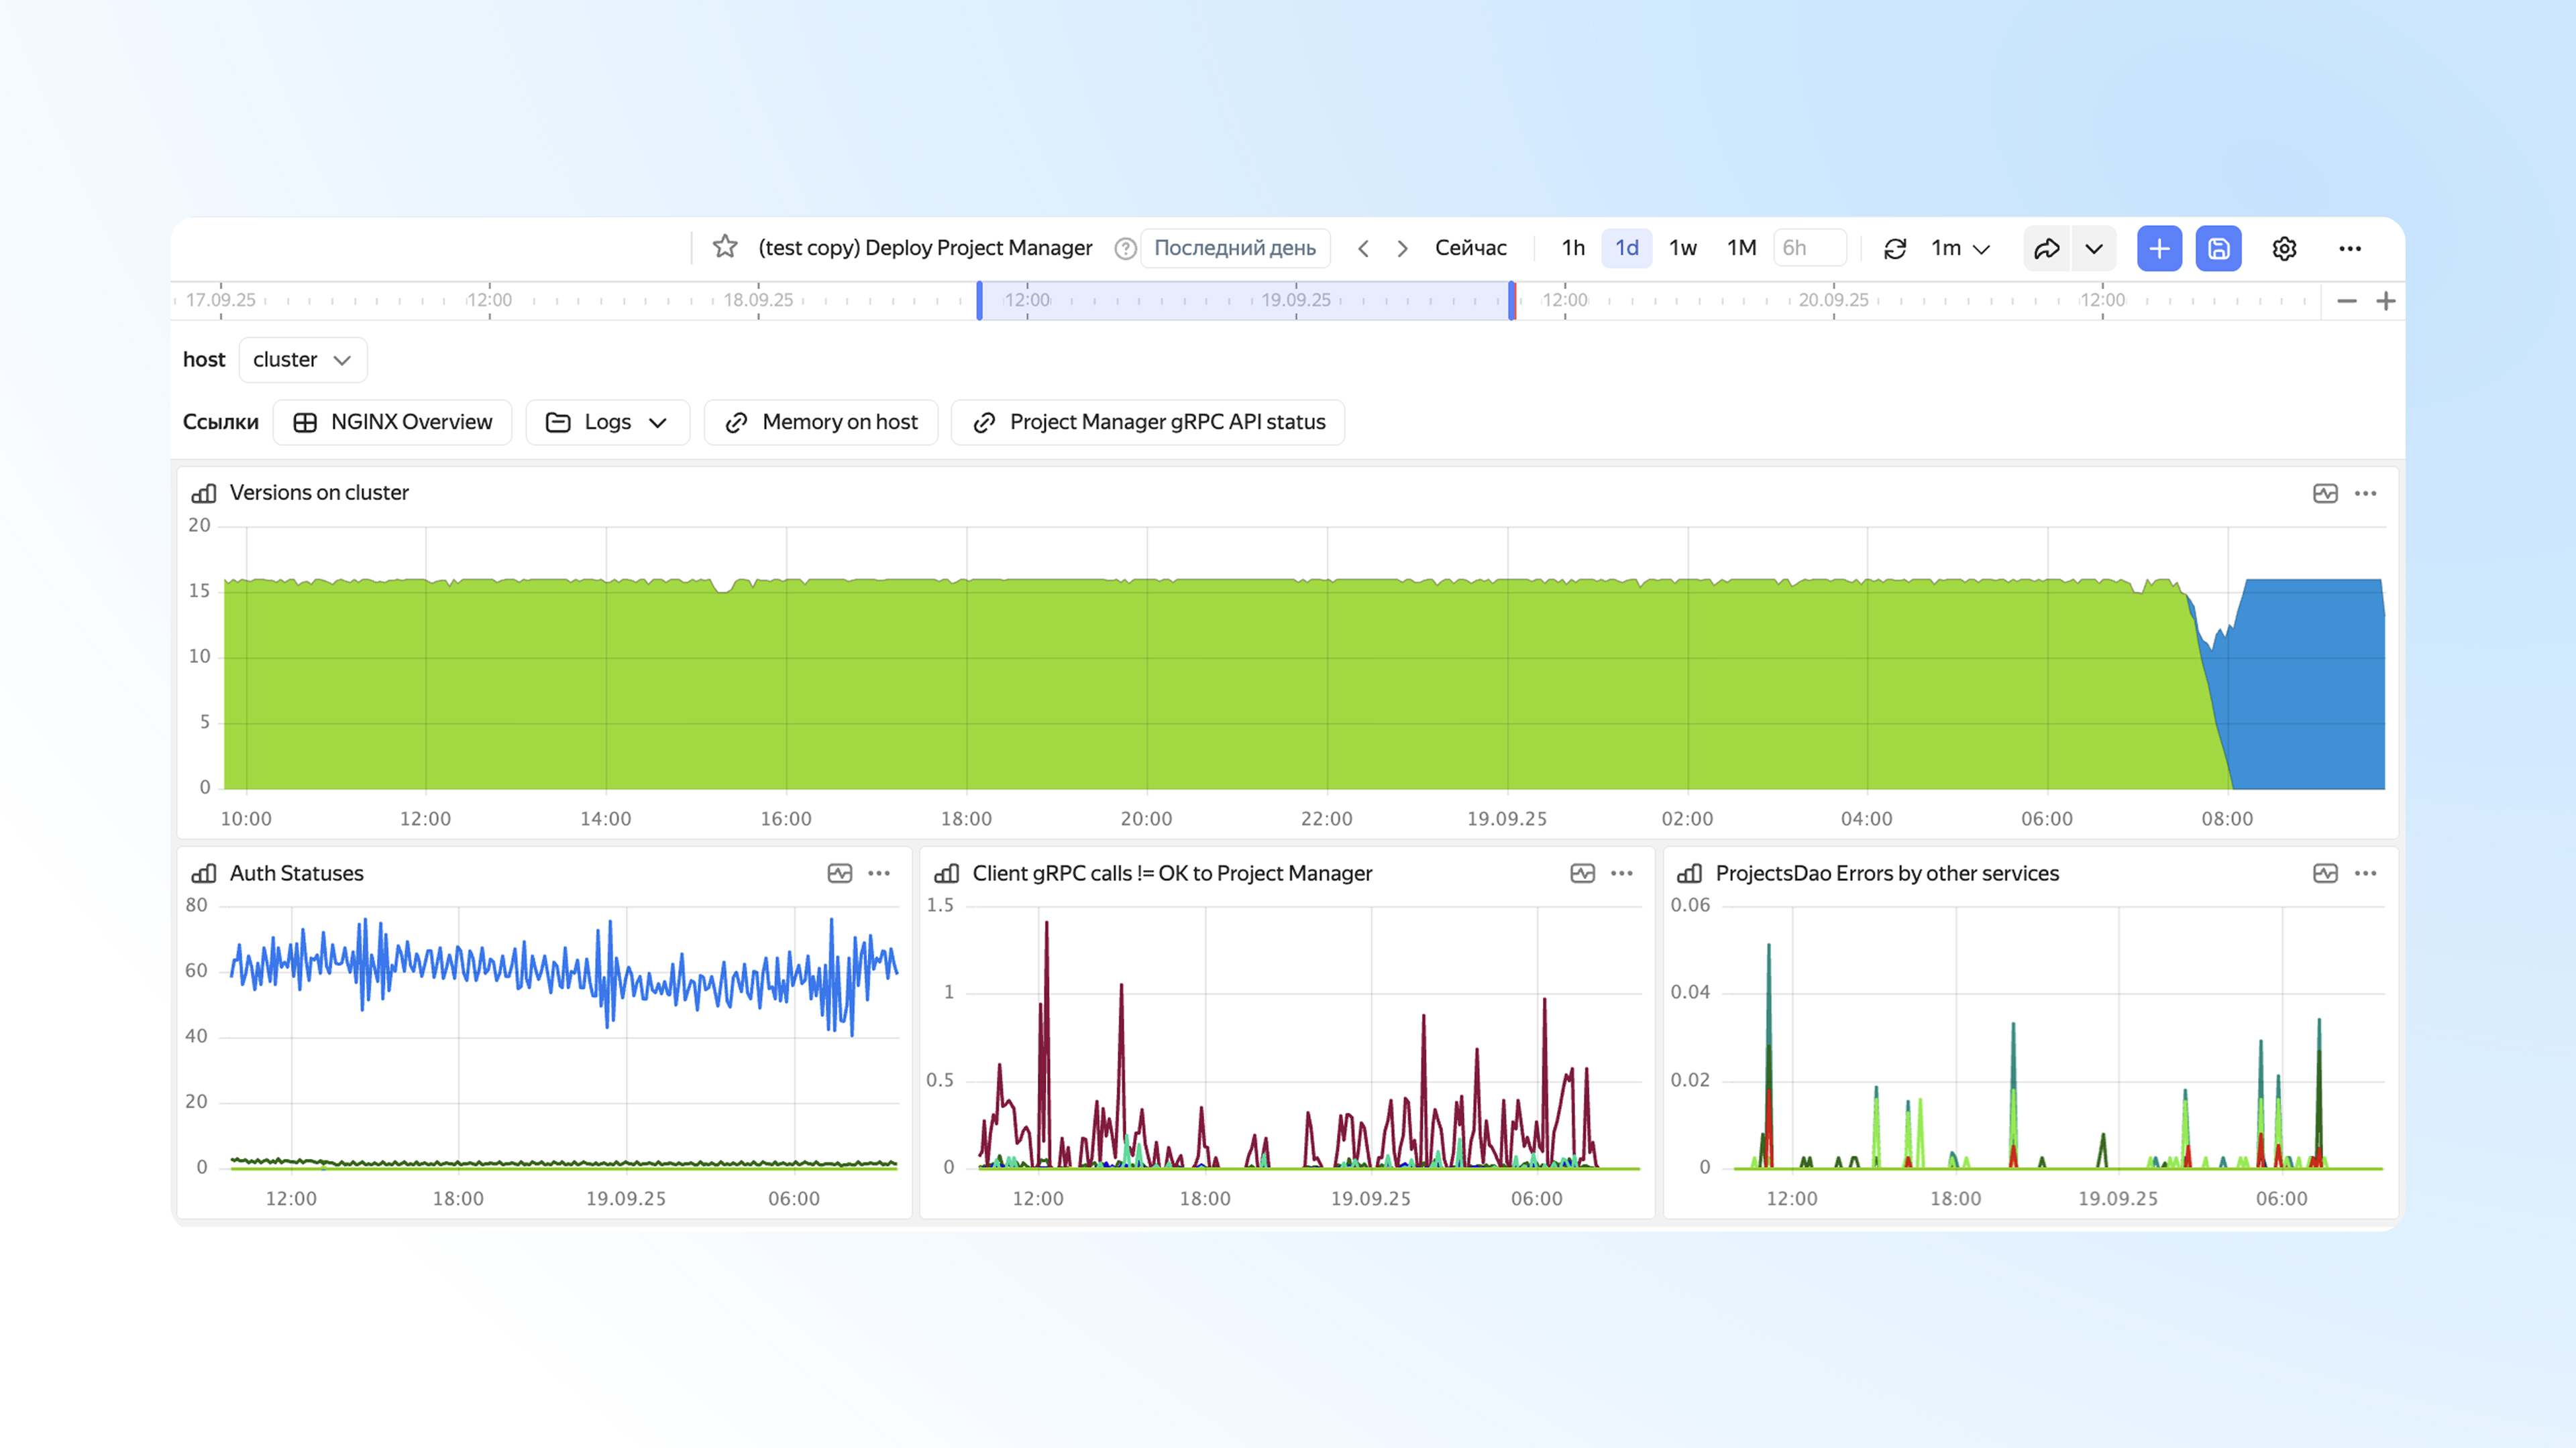
Task: Open Auth Statuses panel options menu
Action: (879, 873)
